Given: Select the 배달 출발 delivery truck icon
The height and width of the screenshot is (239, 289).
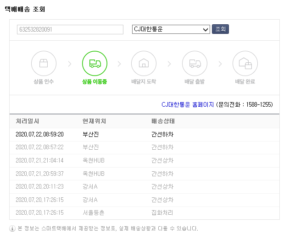Looking at the screenshot, I should point(195,64).
